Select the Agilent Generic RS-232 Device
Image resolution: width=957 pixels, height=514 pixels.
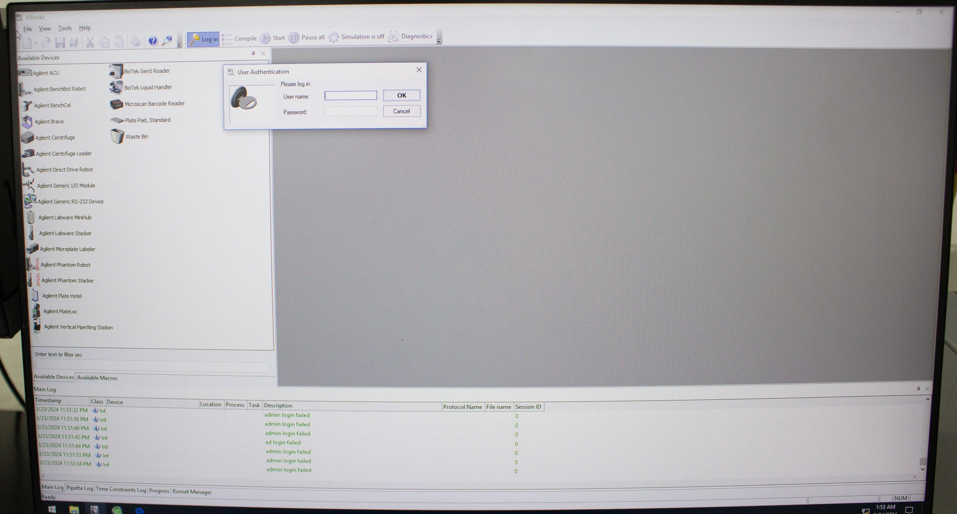64,201
